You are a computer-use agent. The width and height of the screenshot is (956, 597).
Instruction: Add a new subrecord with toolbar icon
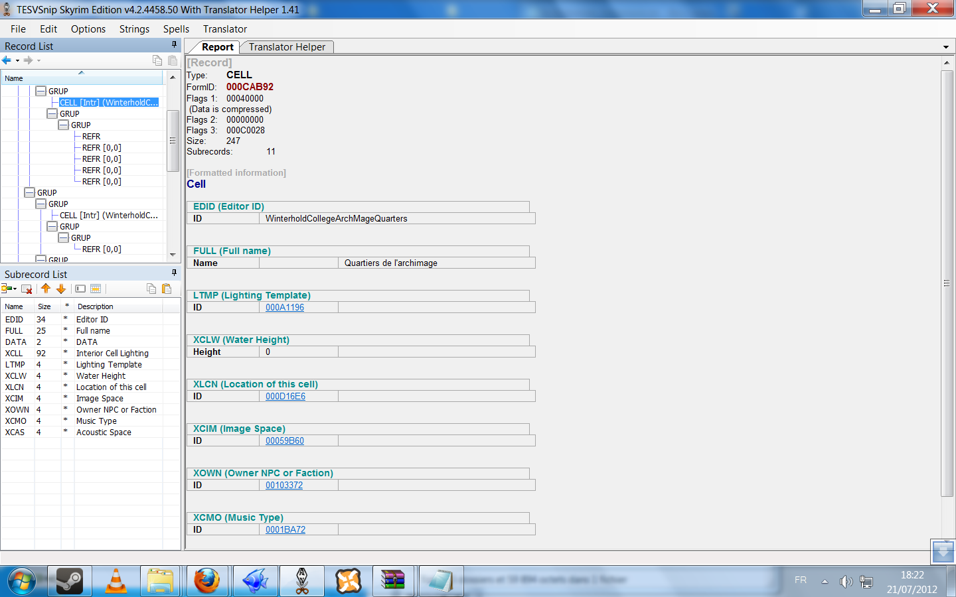(8, 289)
